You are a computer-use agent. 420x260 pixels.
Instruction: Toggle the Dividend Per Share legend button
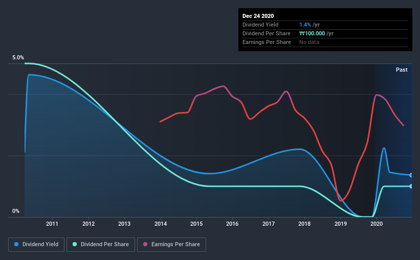(101, 245)
